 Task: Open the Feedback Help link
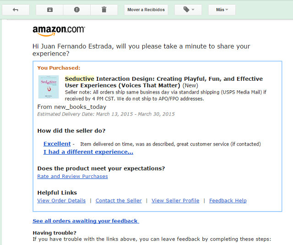(x=228, y=200)
